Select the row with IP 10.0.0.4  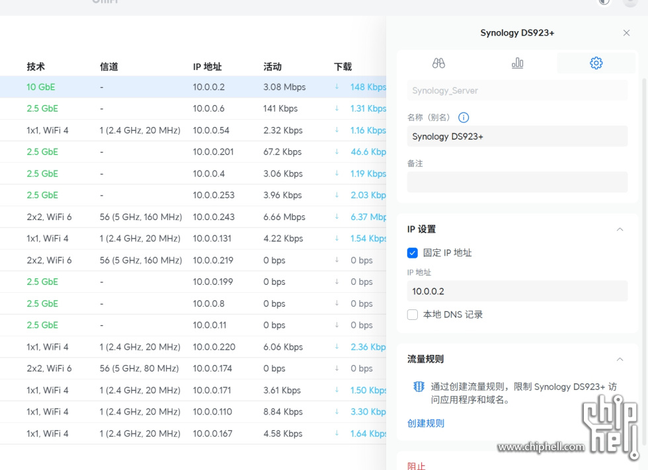point(193,174)
